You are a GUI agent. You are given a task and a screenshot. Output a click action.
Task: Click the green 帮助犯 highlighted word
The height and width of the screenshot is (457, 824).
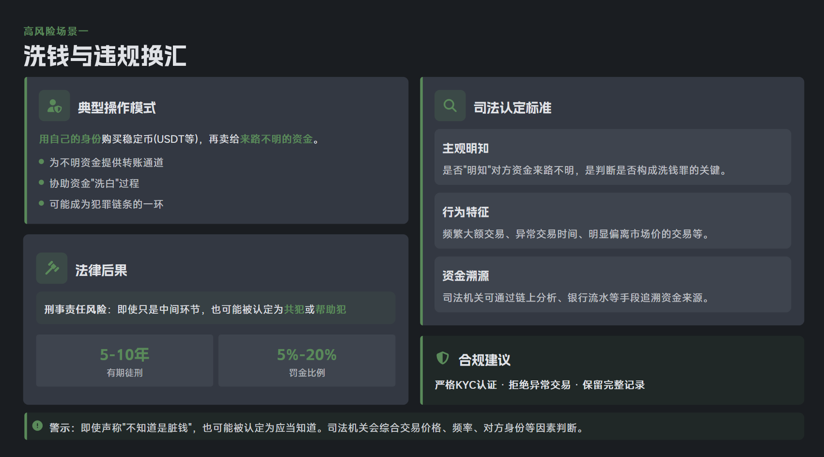331,309
